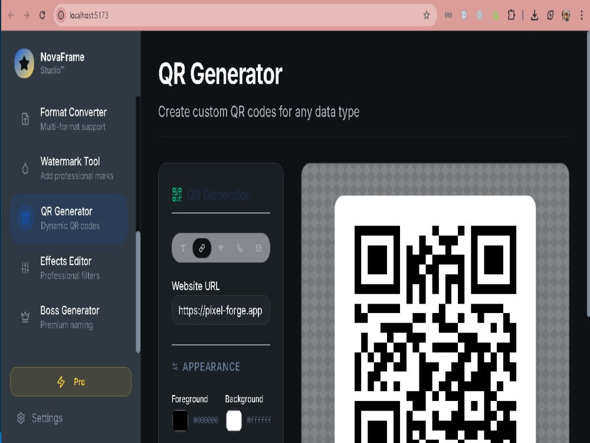Screen dimensions: 590x443
Task: Click the Appearance sliders icon
Action: click(175, 367)
